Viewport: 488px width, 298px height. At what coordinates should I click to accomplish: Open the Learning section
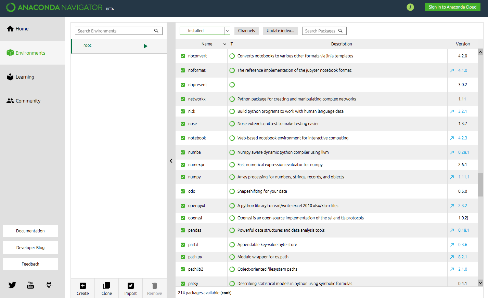pos(33,77)
